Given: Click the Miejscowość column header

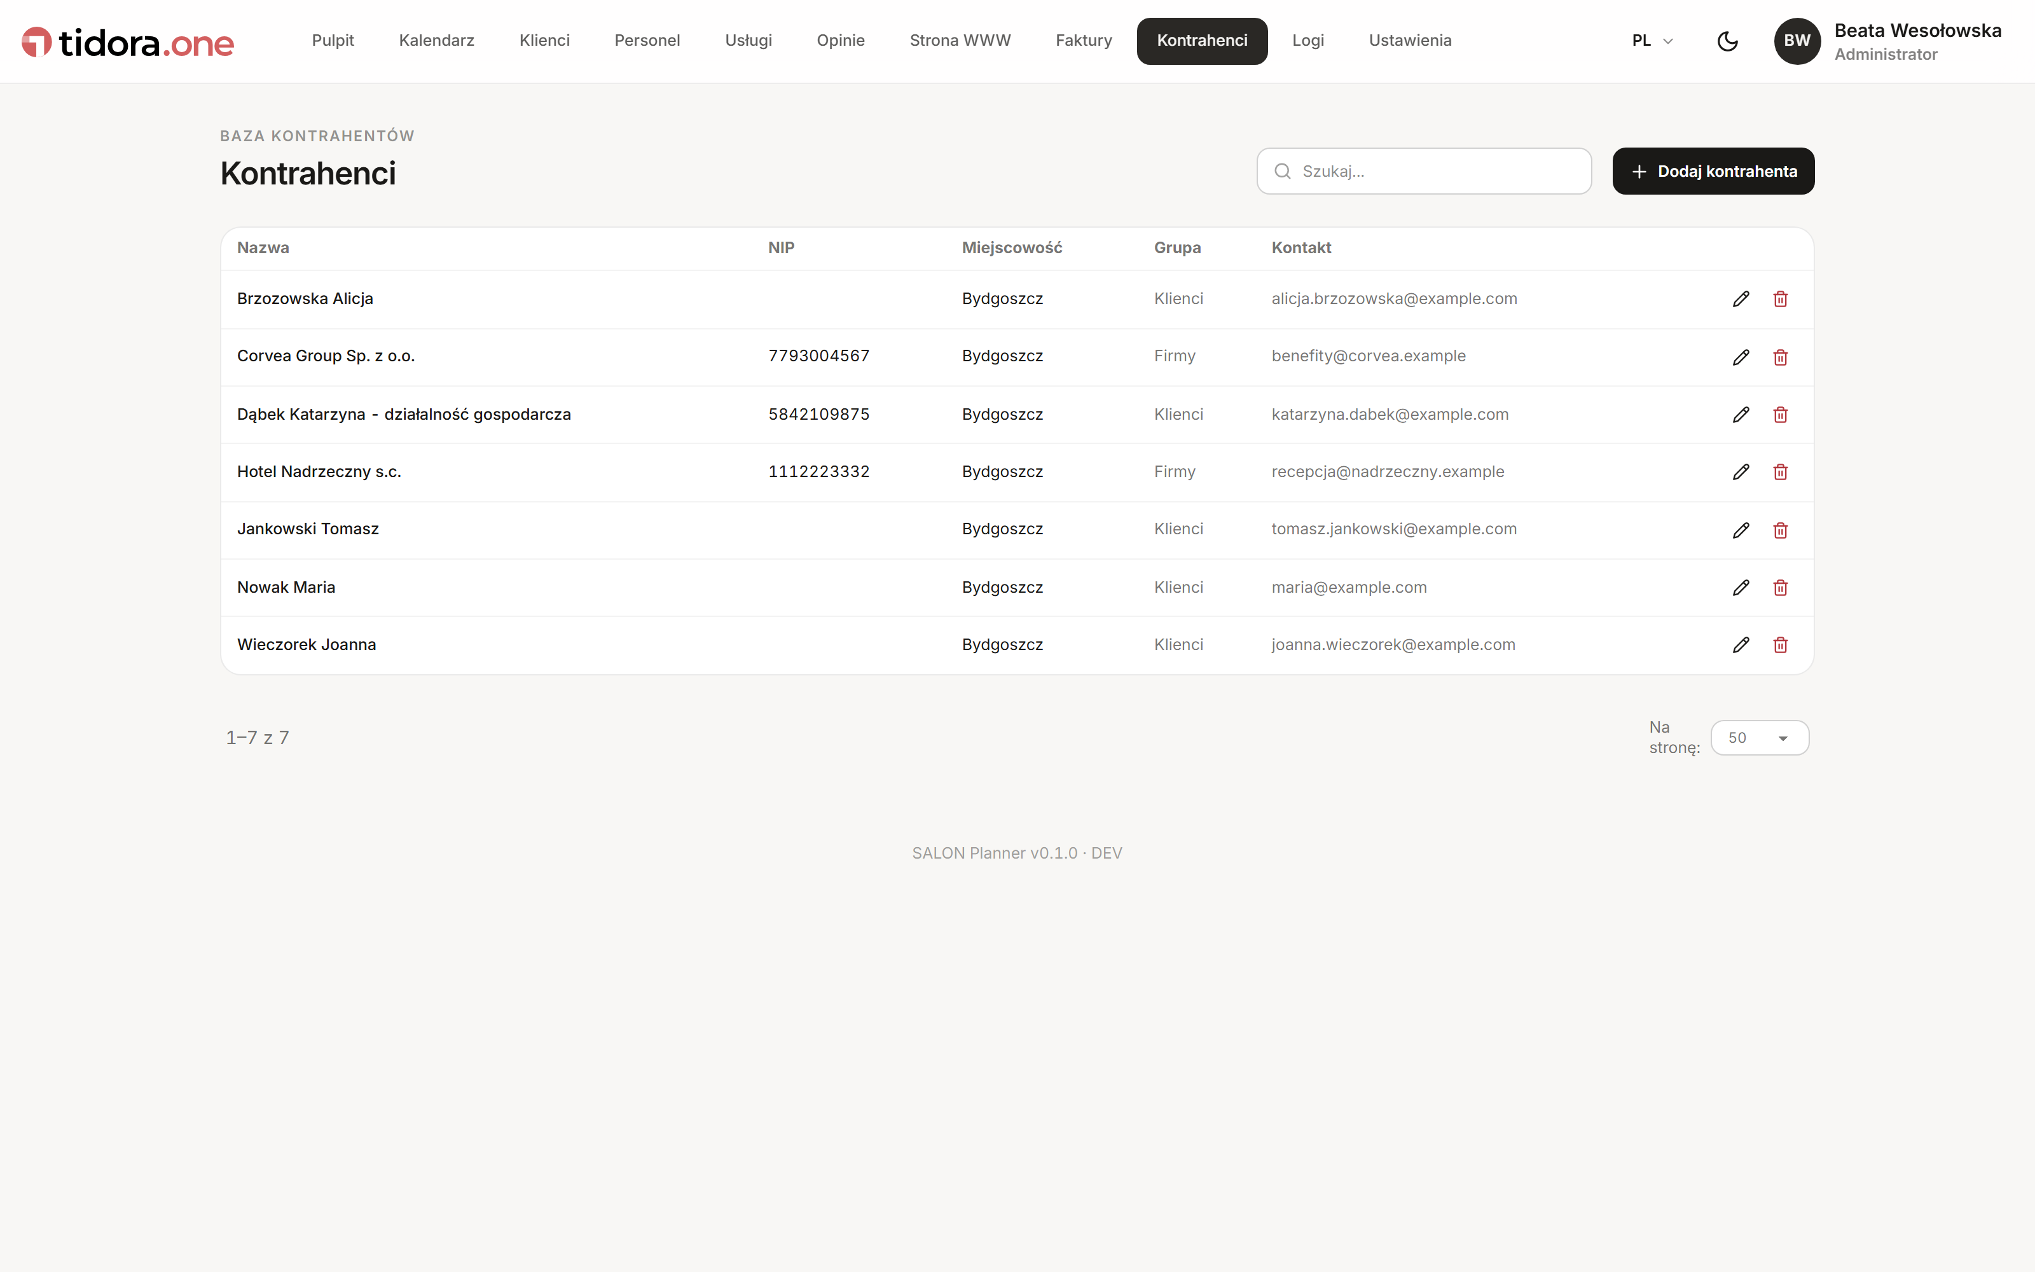Looking at the screenshot, I should (1012, 247).
